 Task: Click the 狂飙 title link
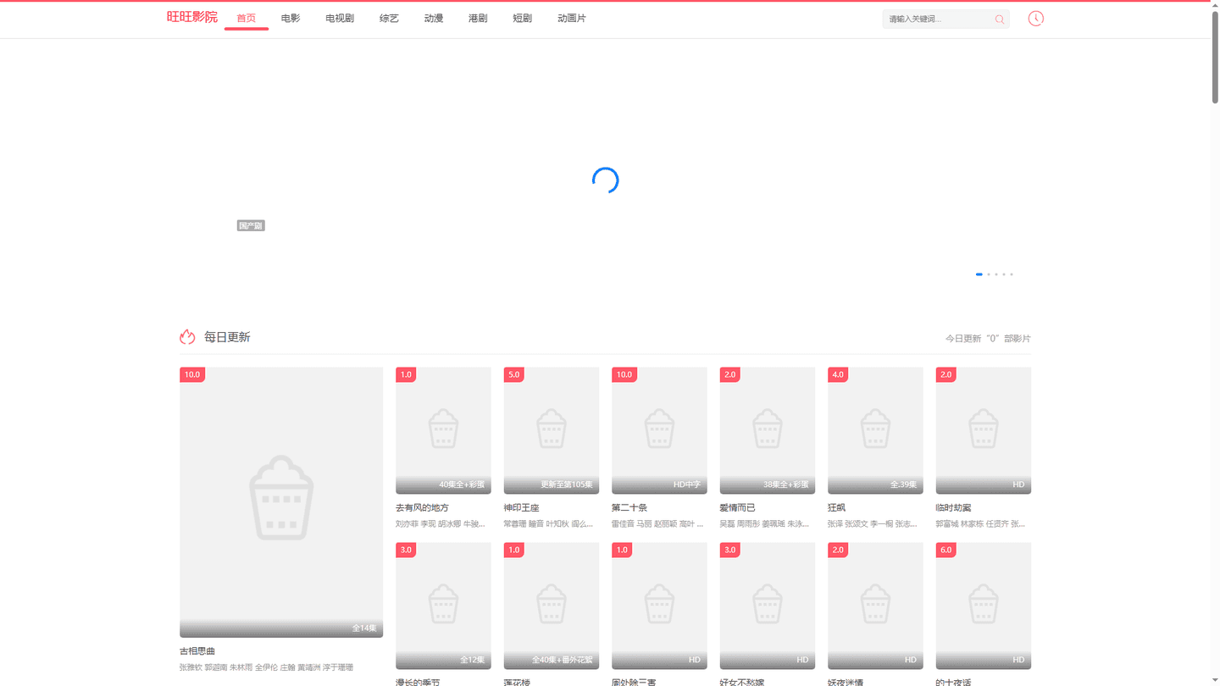click(836, 508)
